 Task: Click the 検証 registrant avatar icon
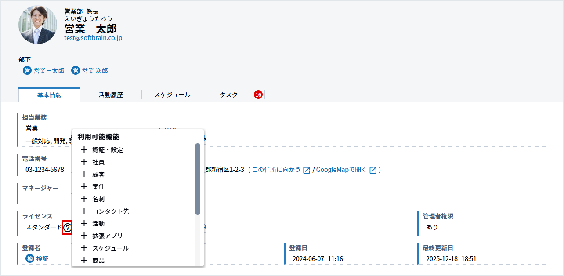pyautogui.click(x=30, y=259)
